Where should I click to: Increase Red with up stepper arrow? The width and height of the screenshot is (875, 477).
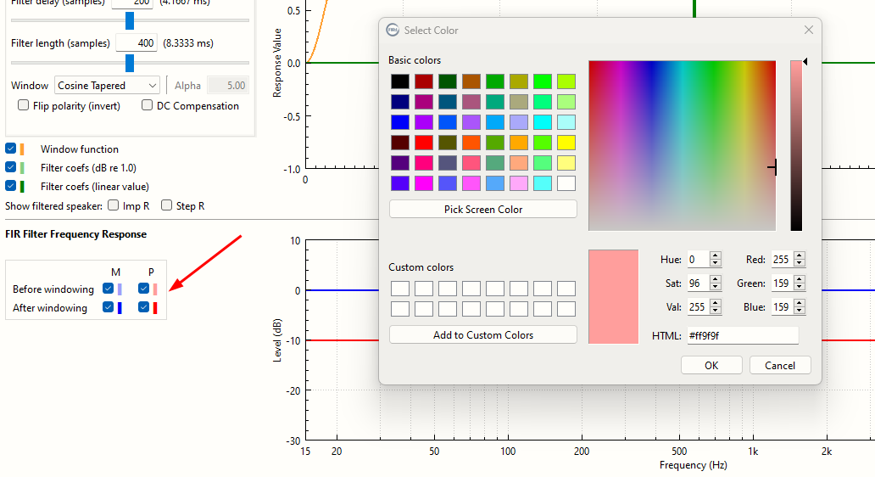pos(800,255)
